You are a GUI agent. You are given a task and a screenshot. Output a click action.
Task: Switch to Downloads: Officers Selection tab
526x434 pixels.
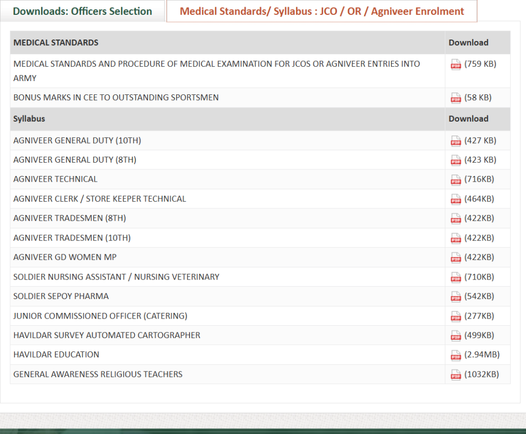tap(82, 11)
